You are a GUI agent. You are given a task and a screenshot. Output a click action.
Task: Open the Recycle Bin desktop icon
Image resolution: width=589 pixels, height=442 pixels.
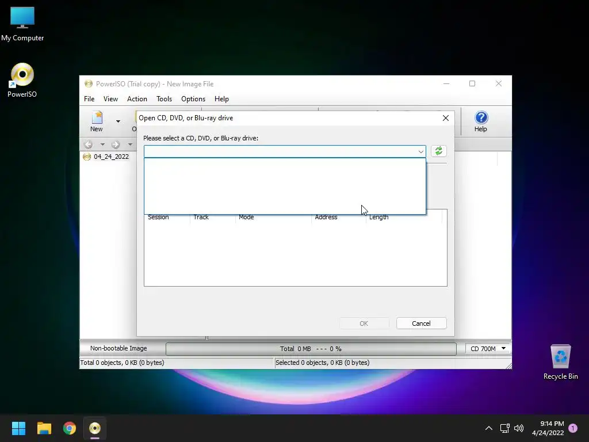coord(560,362)
